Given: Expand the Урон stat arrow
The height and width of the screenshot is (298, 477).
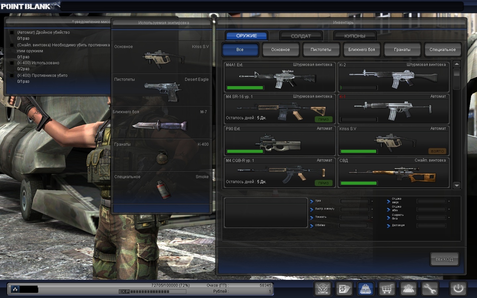Looking at the screenshot, I should coord(312,201).
